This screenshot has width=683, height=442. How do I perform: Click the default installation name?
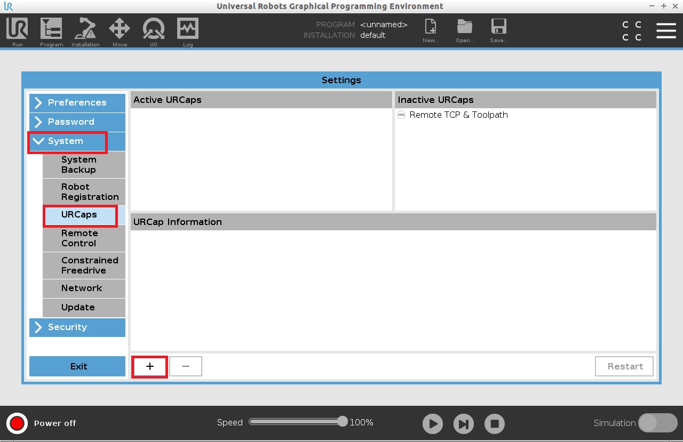coord(372,36)
